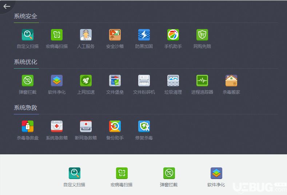The width and height of the screenshot is (287, 195).
Task: Launch 修复杀毒 repair tool
Action: coord(144,126)
